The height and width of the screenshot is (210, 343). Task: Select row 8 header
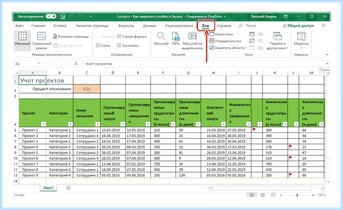tap(16, 147)
